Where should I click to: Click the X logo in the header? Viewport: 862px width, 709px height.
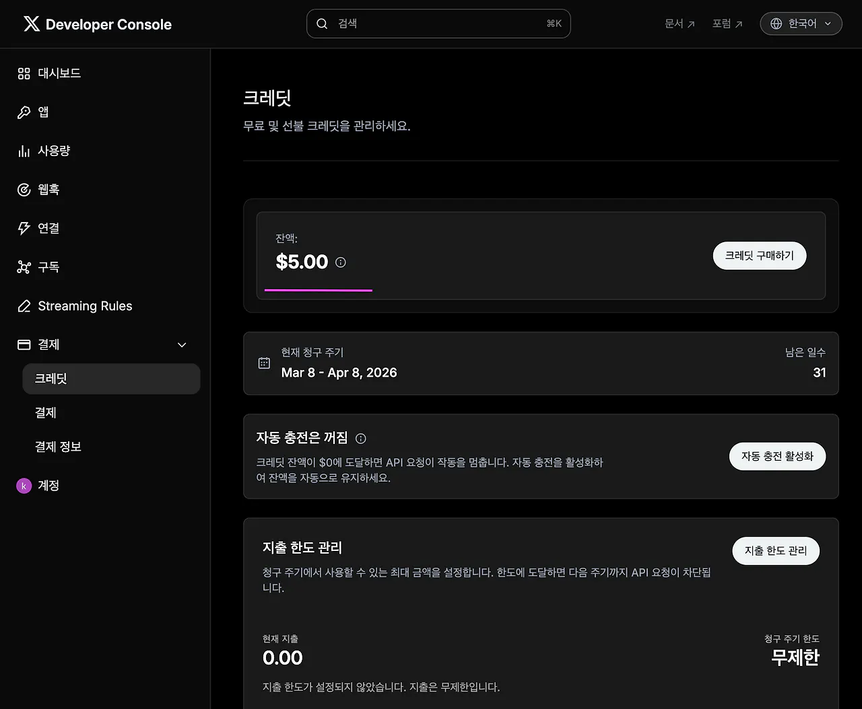[x=32, y=24]
